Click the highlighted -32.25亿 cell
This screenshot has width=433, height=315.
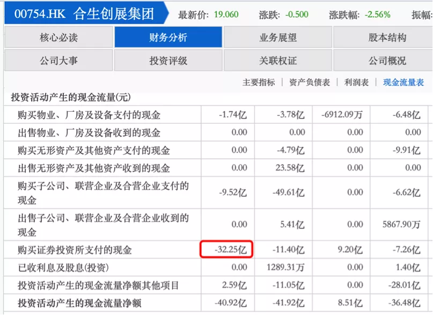pos(226,249)
